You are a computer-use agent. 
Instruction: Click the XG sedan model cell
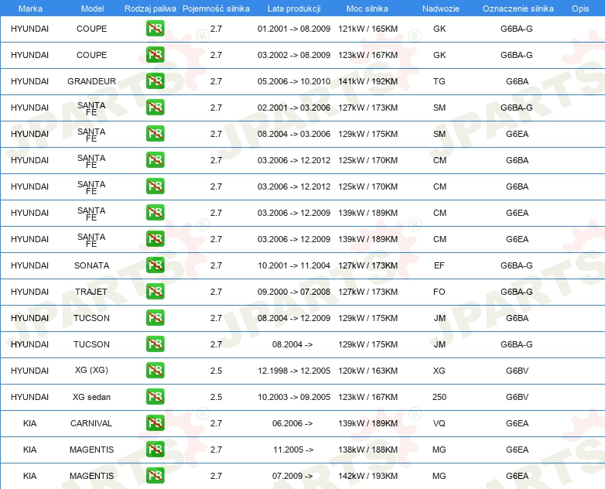point(91,397)
